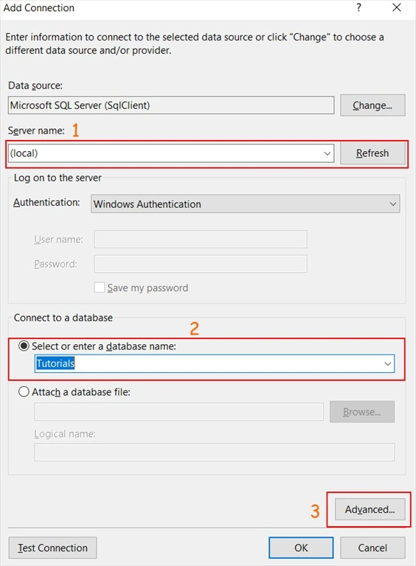
Task: Click Refresh next to server name
Action: click(372, 153)
